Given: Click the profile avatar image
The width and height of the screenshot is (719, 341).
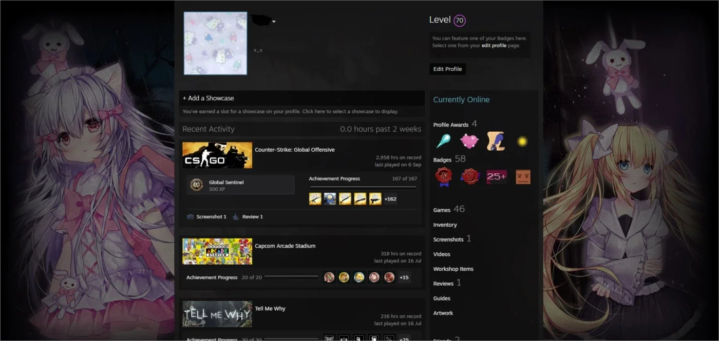Looking at the screenshot, I should (216, 43).
